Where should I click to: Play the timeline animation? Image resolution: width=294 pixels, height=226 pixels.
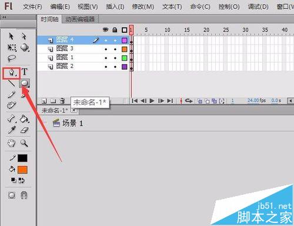152,101
